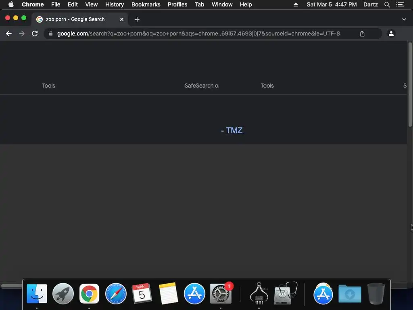Click the forward navigation arrow
Screen dimensions: 413x310
pyautogui.click(x=22, y=34)
